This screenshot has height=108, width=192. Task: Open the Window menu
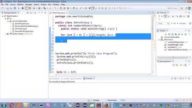pyautogui.click(x=56, y=4)
